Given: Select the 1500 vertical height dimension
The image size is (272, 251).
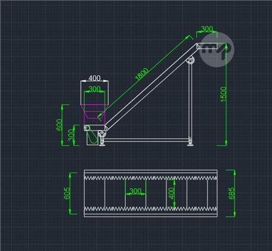Looking at the screenshot, I should coord(224,95).
